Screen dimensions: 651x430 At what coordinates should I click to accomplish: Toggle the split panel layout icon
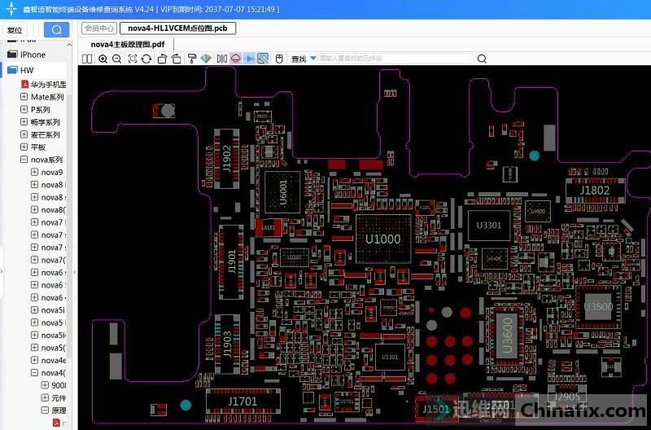tap(88, 59)
